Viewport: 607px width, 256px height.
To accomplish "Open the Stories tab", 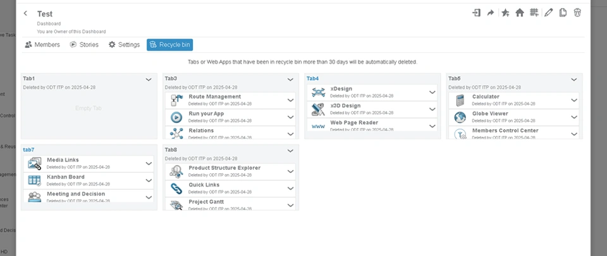I will [x=84, y=45].
